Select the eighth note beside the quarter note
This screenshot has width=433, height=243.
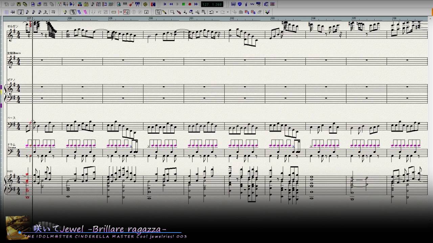click(x=27, y=12)
